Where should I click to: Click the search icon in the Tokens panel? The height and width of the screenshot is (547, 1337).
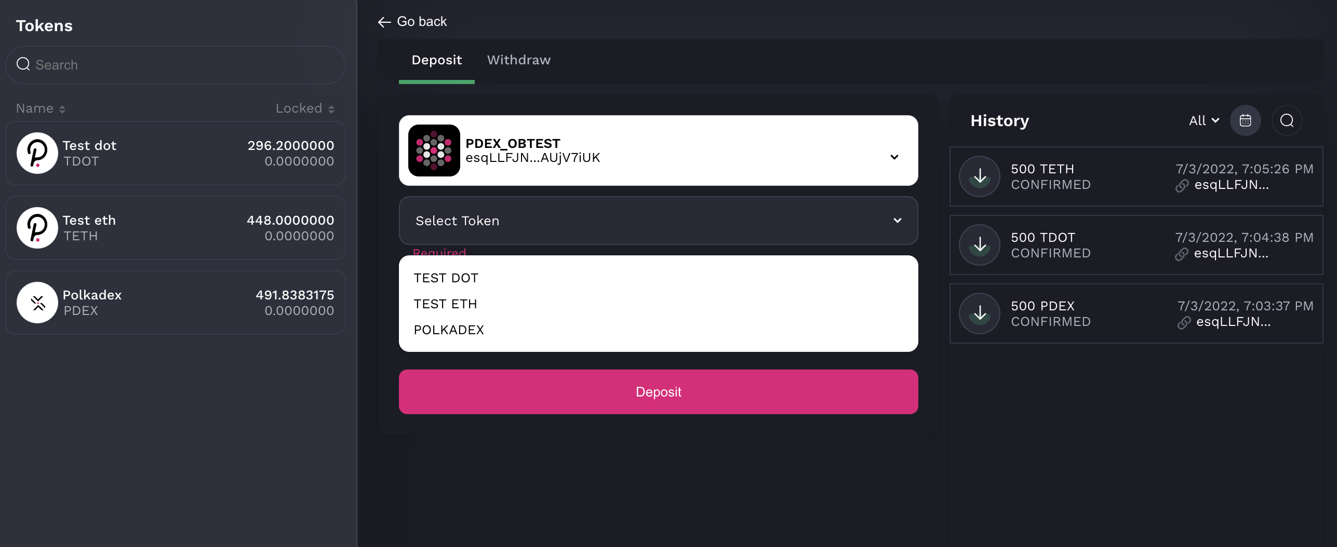point(23,64)
